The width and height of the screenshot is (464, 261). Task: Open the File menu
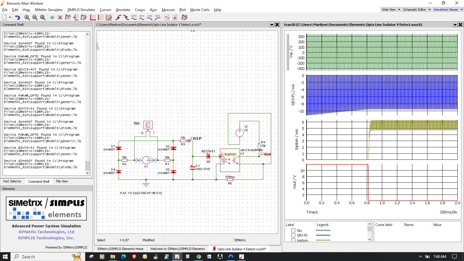point(5,10)
